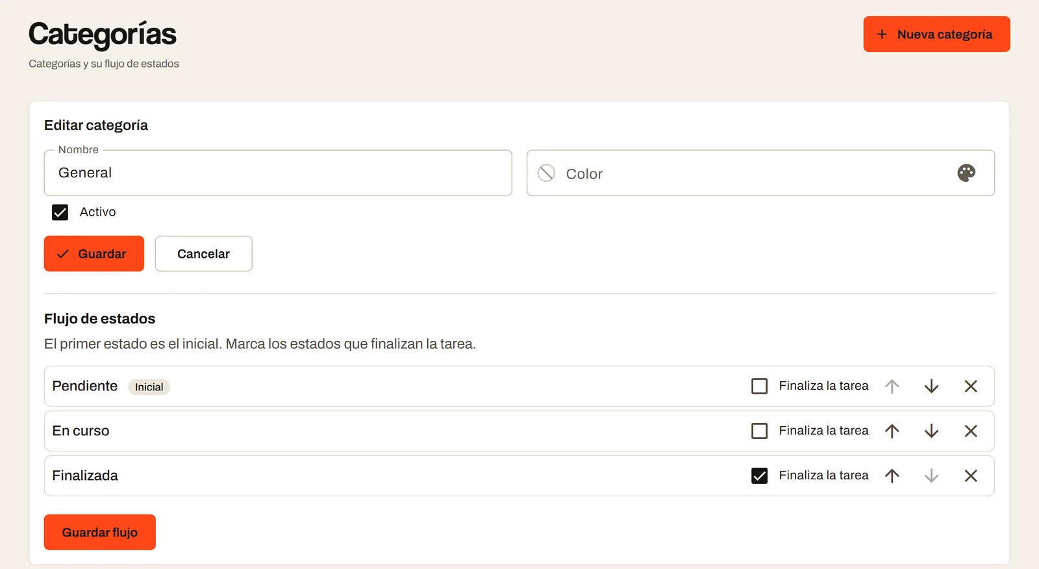
Task: Click the Flujo de estados heading
Action: 100,319
